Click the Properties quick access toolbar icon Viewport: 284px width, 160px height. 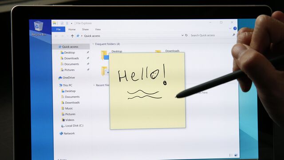[x=62, y=23]
